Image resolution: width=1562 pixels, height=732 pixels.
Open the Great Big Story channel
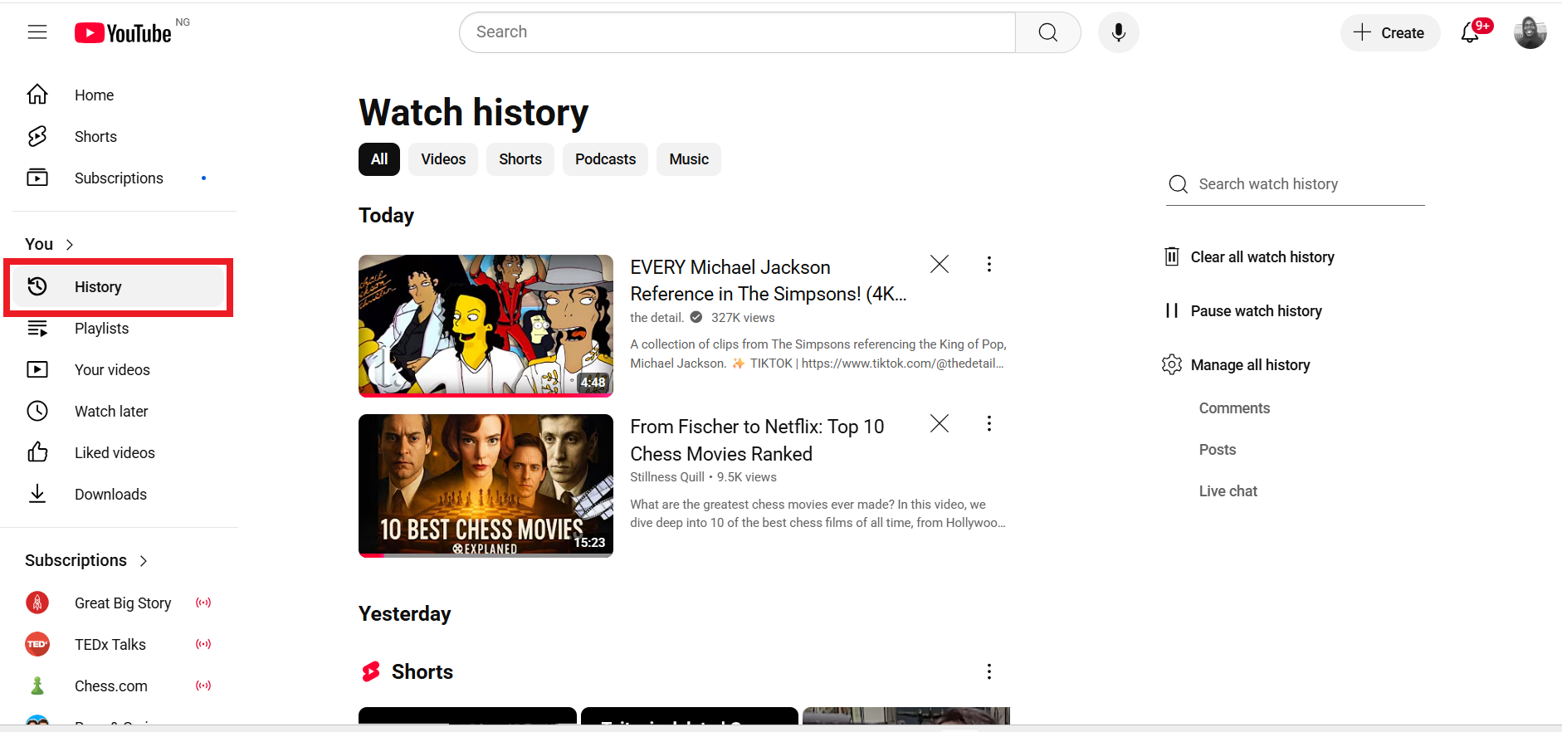point(118,603)
